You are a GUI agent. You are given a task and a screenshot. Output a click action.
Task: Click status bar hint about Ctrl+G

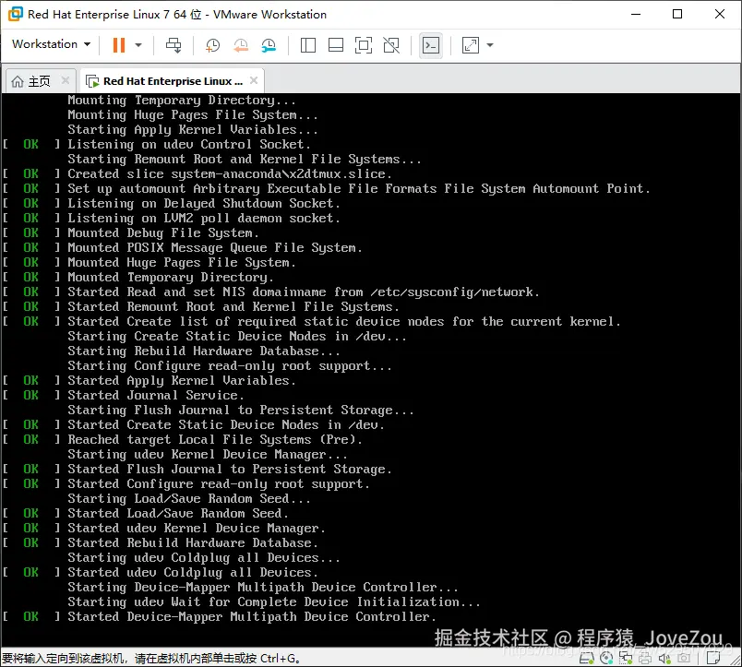pyautogui.click(x=151, y=658)
